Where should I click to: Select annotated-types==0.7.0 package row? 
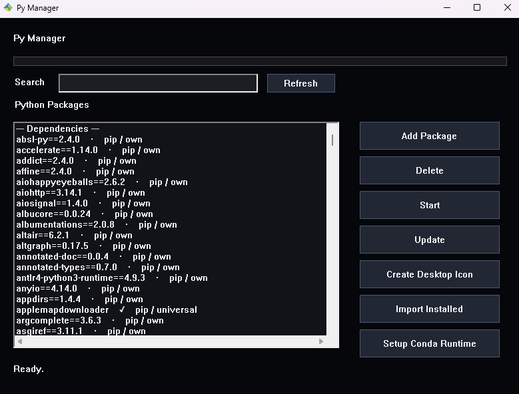coord(171,267)
